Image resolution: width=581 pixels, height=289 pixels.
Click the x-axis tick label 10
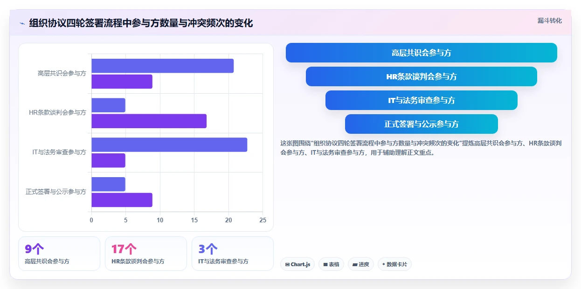(160, 220)
